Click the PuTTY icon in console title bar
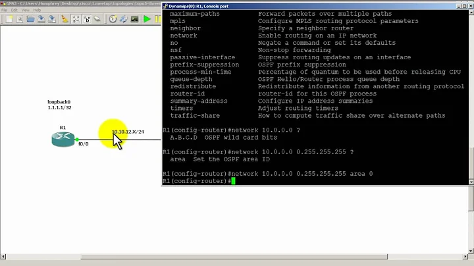 coord(165,6)
